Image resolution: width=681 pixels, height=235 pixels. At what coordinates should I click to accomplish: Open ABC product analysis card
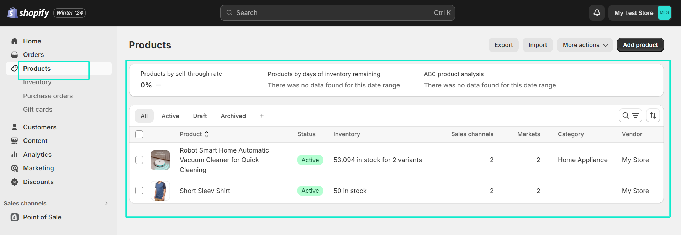pos(454,74)
